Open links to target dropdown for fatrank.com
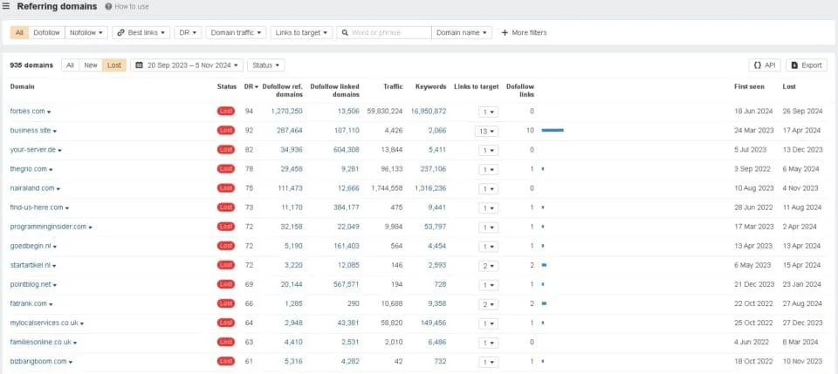The image size is (838, 374). click(489, 304)
